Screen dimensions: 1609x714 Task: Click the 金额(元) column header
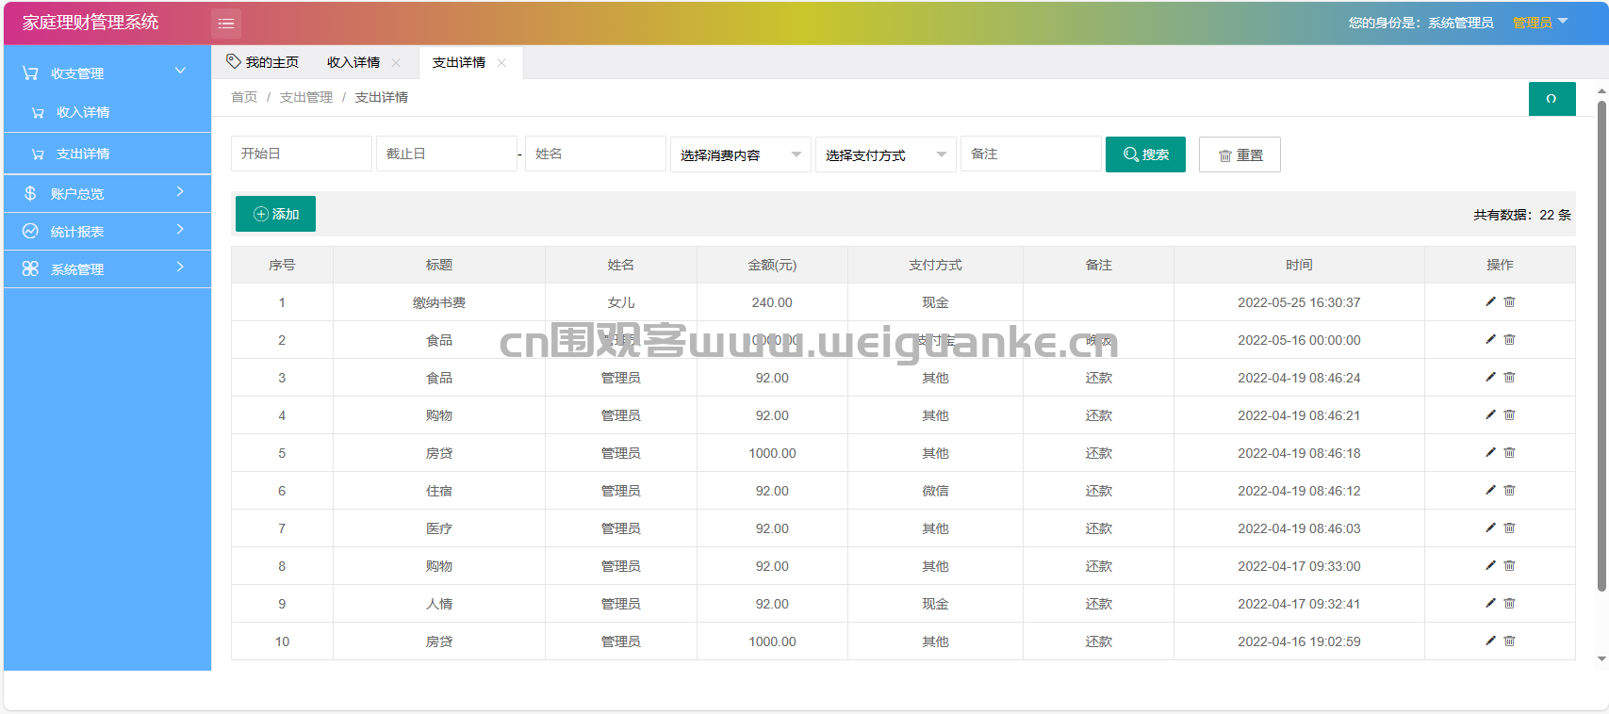772,265
